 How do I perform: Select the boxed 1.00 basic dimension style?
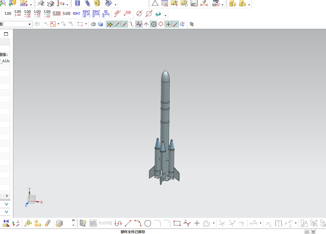[56, 14]
